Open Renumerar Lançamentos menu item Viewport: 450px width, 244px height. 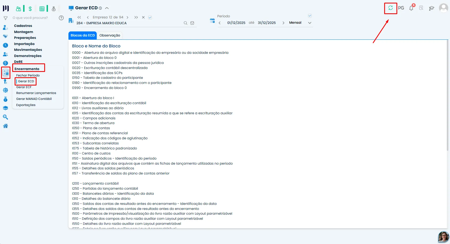point(36,93)
